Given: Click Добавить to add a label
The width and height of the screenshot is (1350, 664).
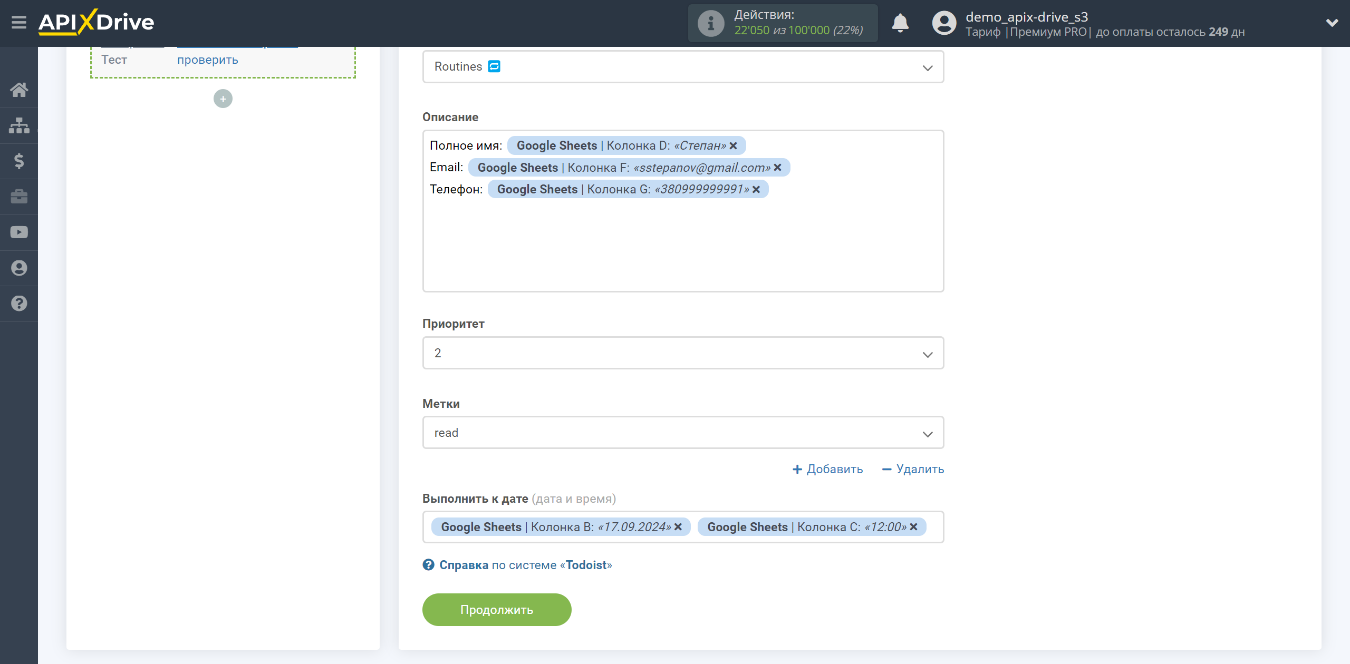Looking at the screenshot, I should click(x=828, y=469).
